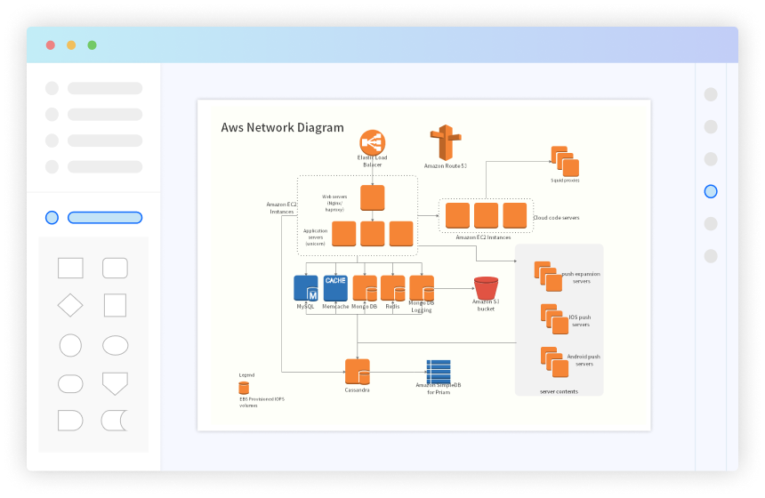
Task: Select the ellipse shape in palette
Action: pyautogui.click(x=115, y=345)
